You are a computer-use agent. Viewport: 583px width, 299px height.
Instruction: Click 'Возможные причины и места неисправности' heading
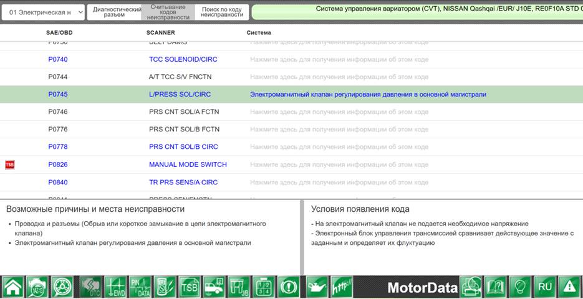(x=95, y=209)
